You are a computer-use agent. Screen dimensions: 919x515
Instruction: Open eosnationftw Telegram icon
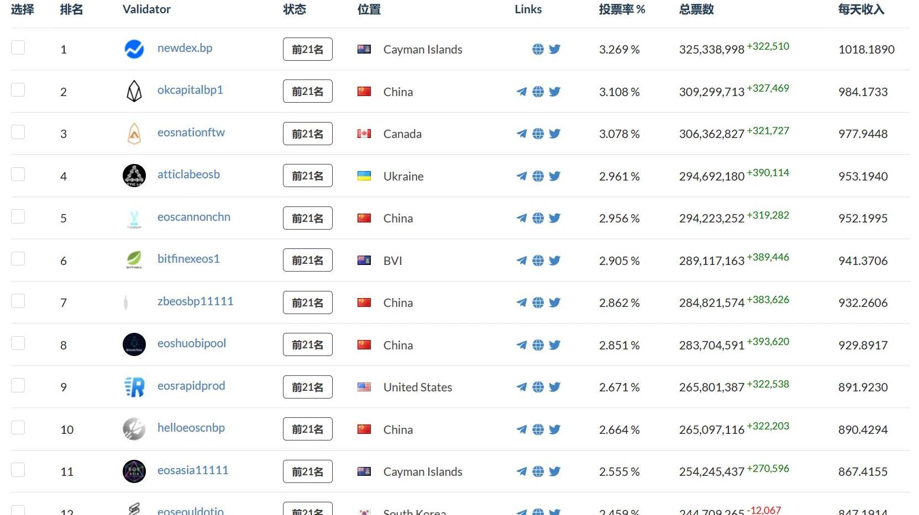pyautogui.click(x=521, y=134)
